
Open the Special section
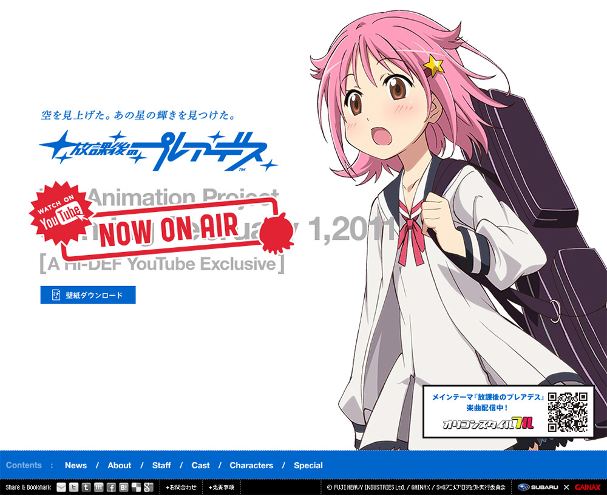(308, 465)
